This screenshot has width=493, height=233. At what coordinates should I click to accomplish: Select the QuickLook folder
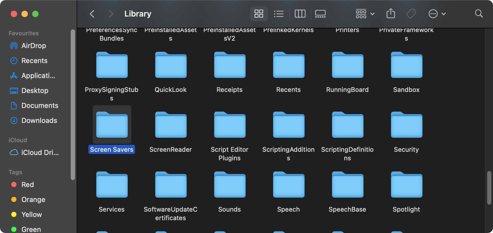point(171,65)
